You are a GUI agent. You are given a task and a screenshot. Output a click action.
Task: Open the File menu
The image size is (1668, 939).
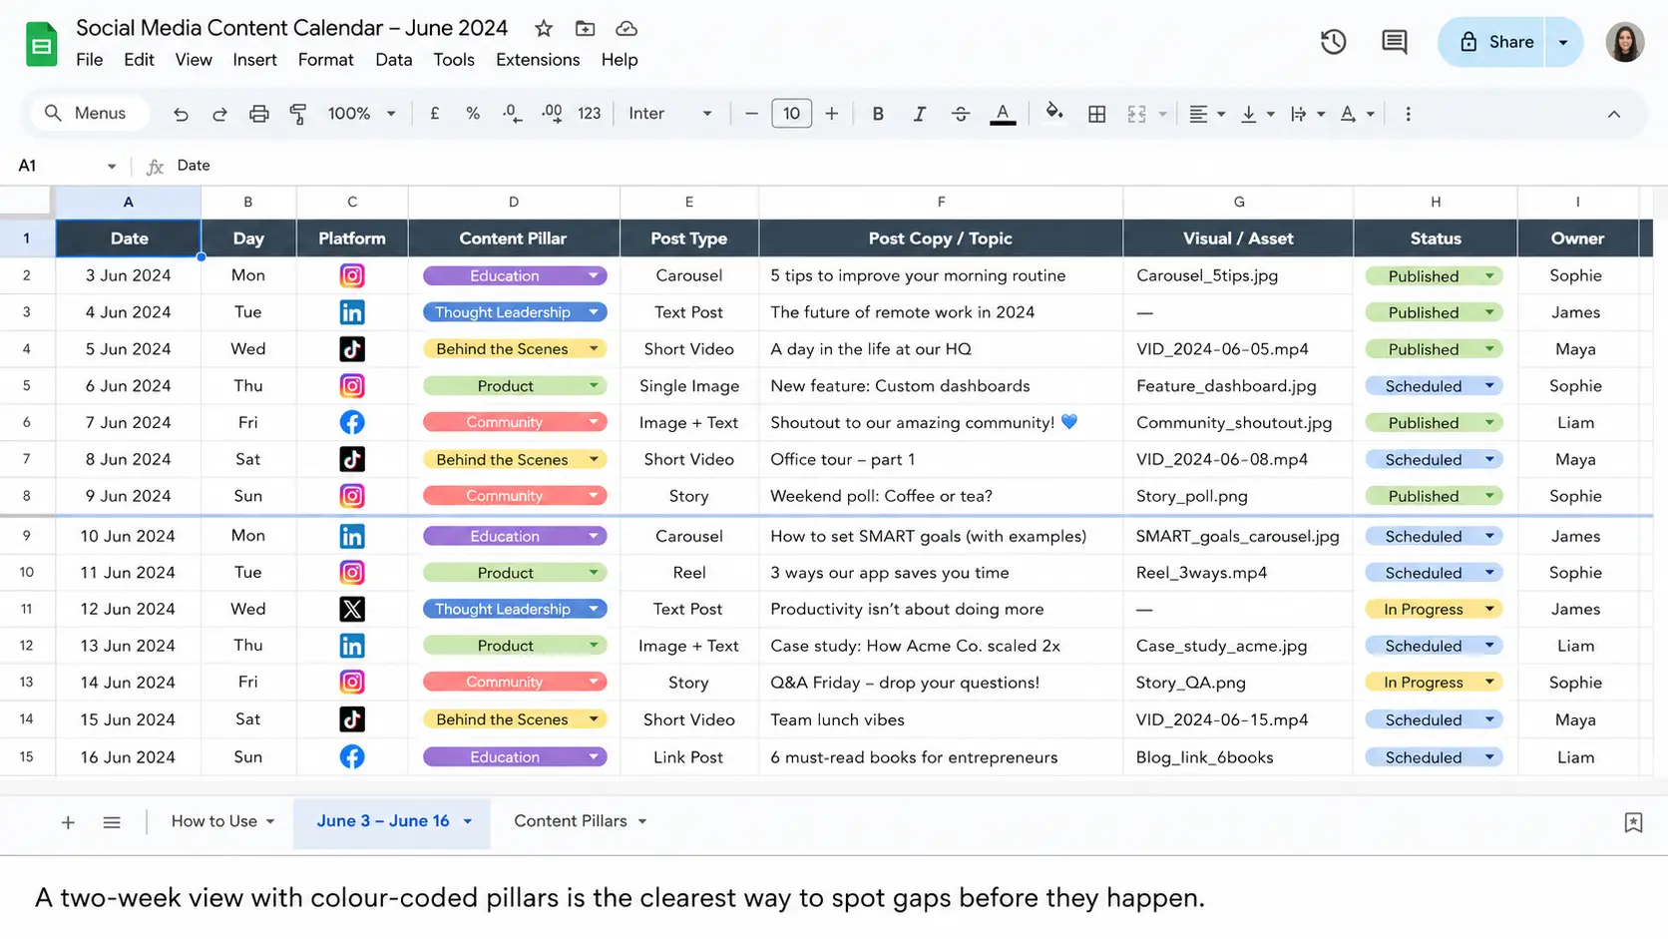point(89,60)
